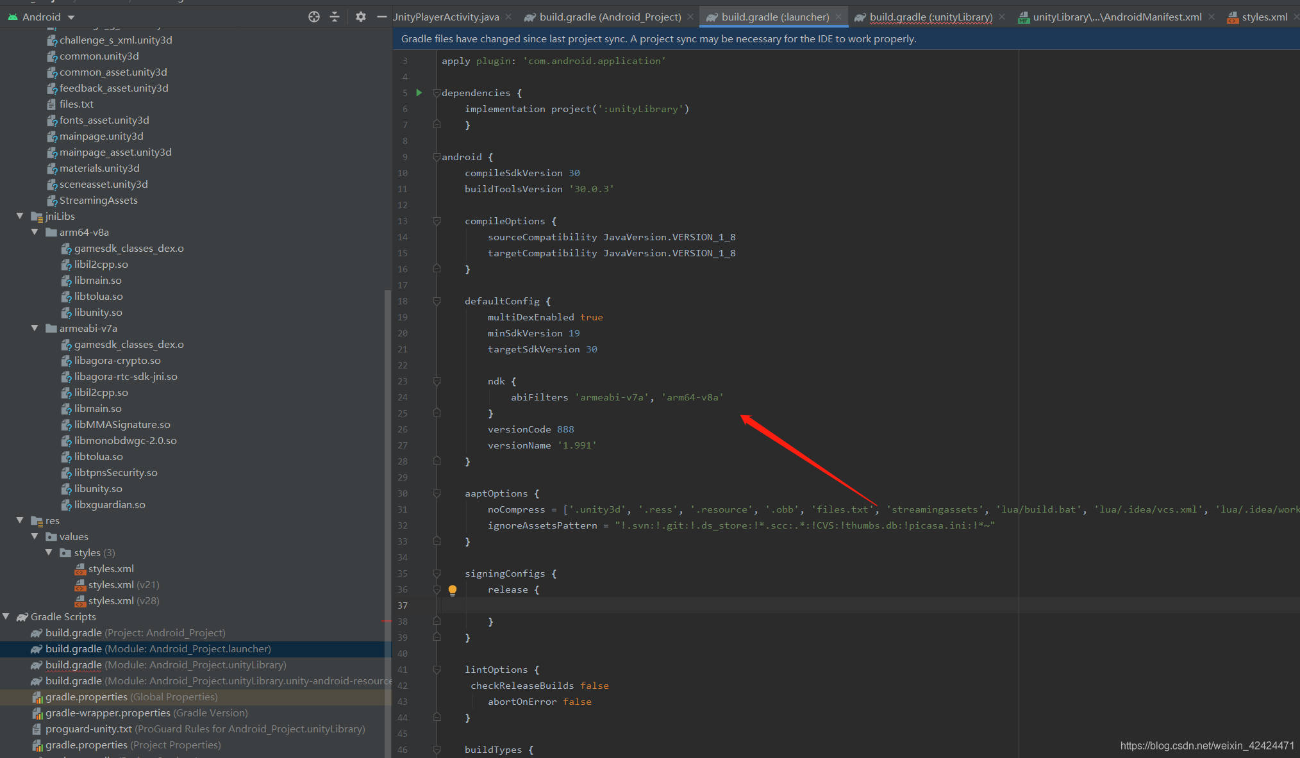Select libagora-crypto.so file
Image resolution: width=1300 pixels, height=758 pixels.
tap(117, 361)
